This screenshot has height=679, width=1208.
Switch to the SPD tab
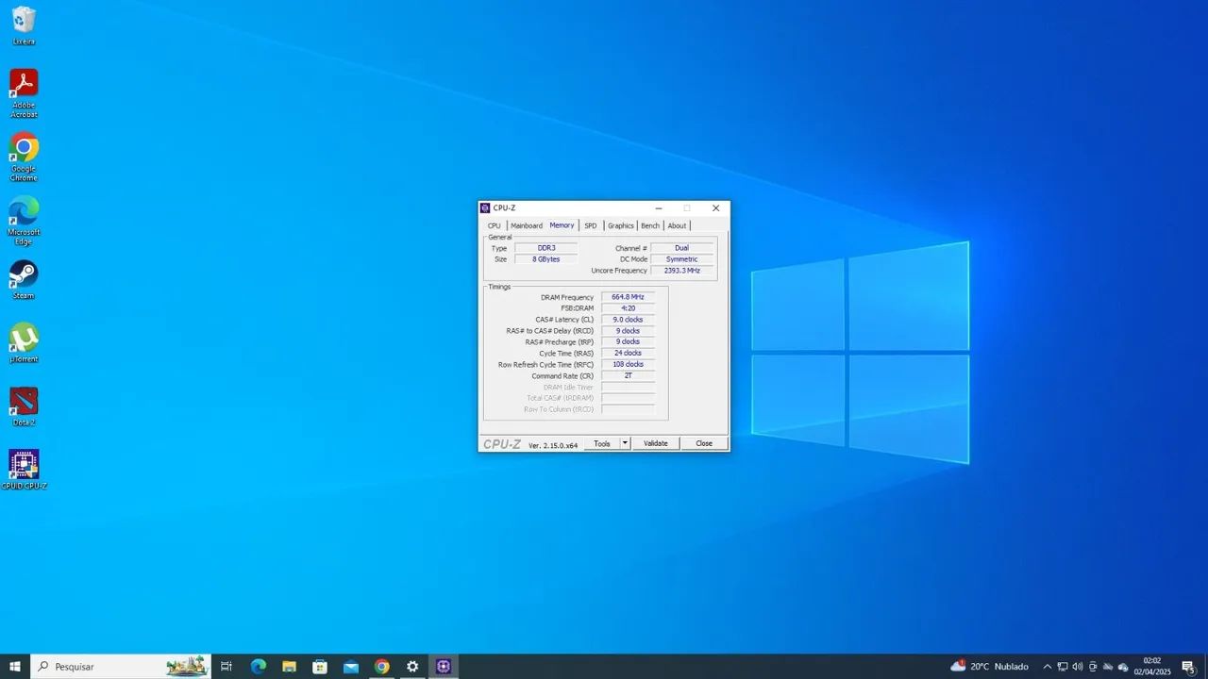pyautogui.click(x=590, y=225)
